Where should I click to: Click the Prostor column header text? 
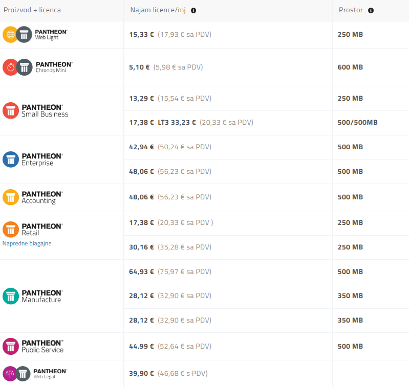(x=351, y=10)
